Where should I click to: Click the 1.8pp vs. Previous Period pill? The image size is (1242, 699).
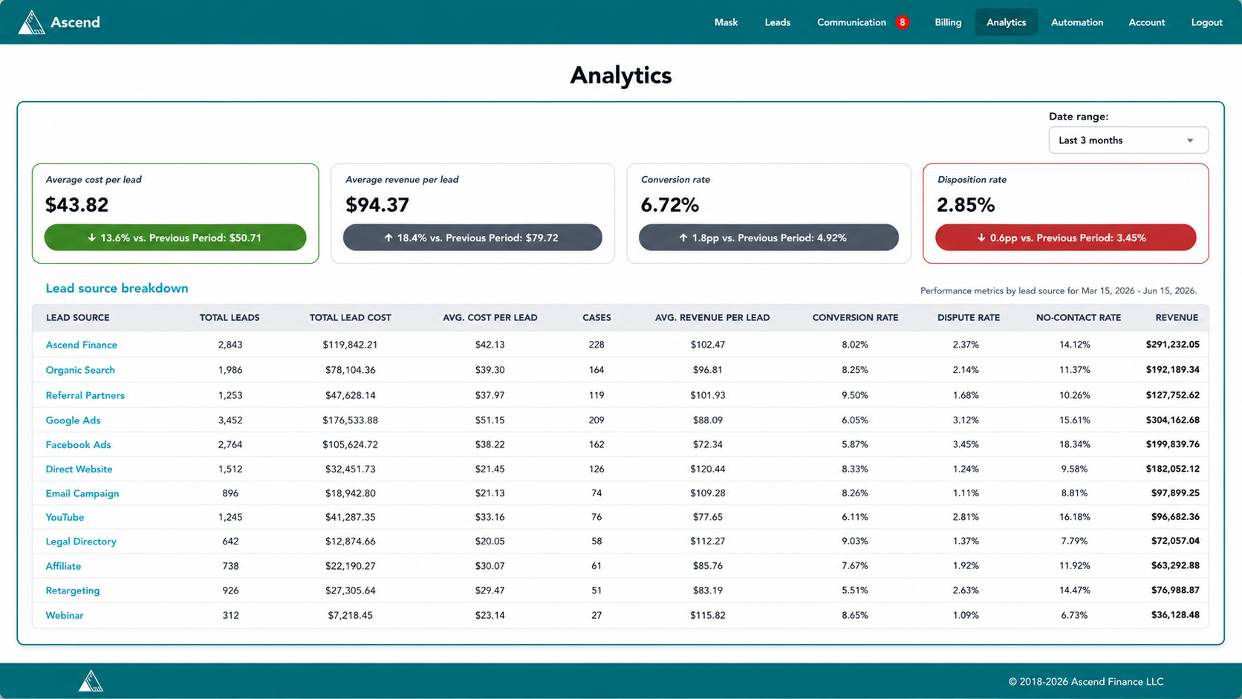(x=768, y=238)
